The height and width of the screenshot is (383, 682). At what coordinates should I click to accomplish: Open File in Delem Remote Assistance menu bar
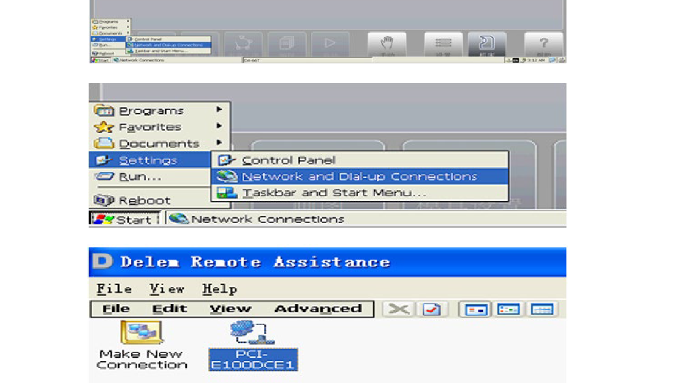point(114,289)
